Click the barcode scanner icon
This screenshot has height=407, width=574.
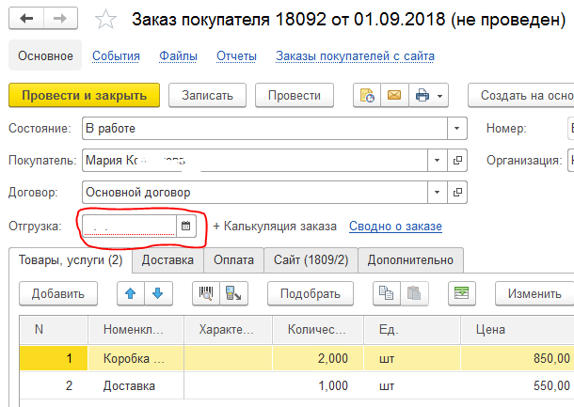click(204, 293)
